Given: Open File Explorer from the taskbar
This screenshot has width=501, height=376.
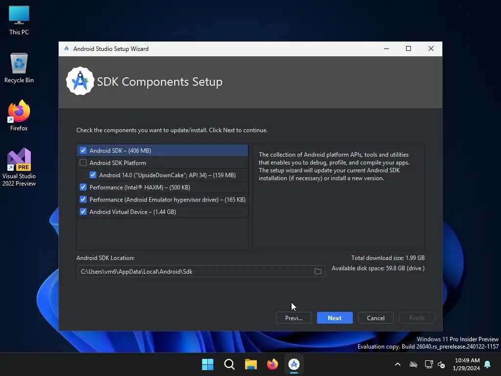Looking at the screenshot, I should (x=251, y=364).
